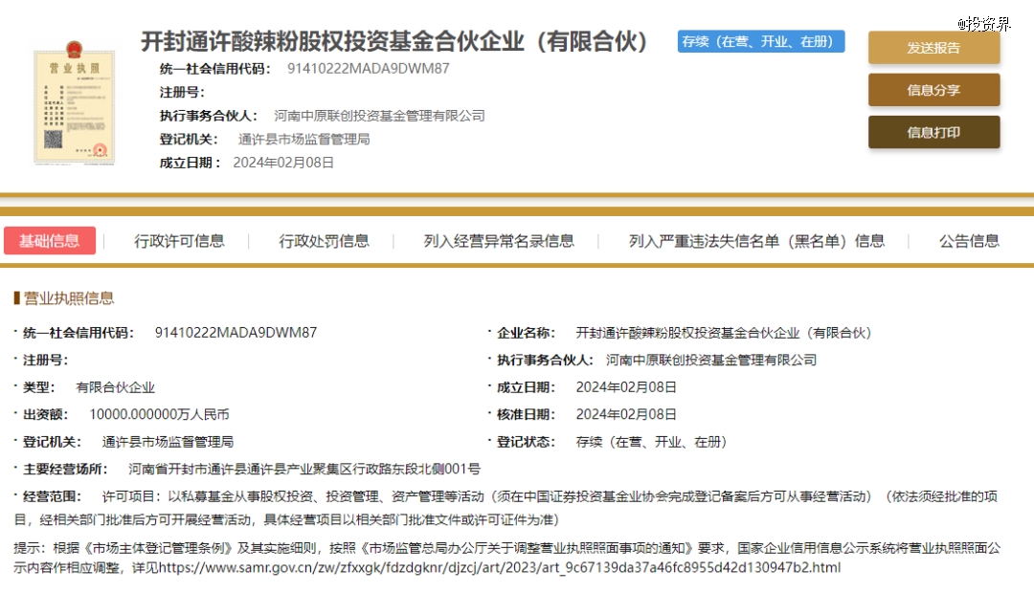Open the 营业执照 business license thumbnail
This screenshot has width=1034, height=593.
click(x=75, y=102)
